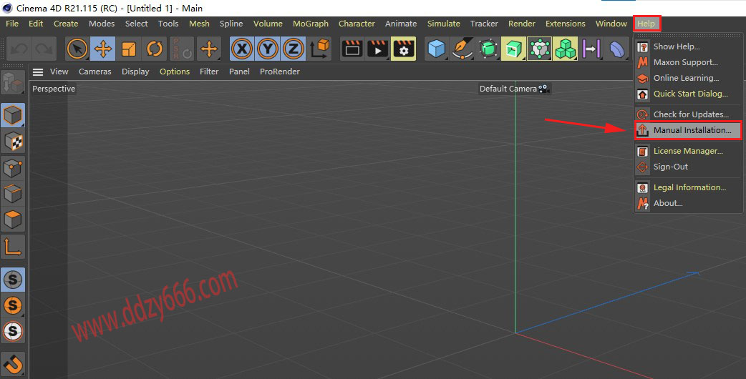This screenshot has width=746, height=379.
Task: Choose Maxon Support menu entry
Action: [688, 62]
